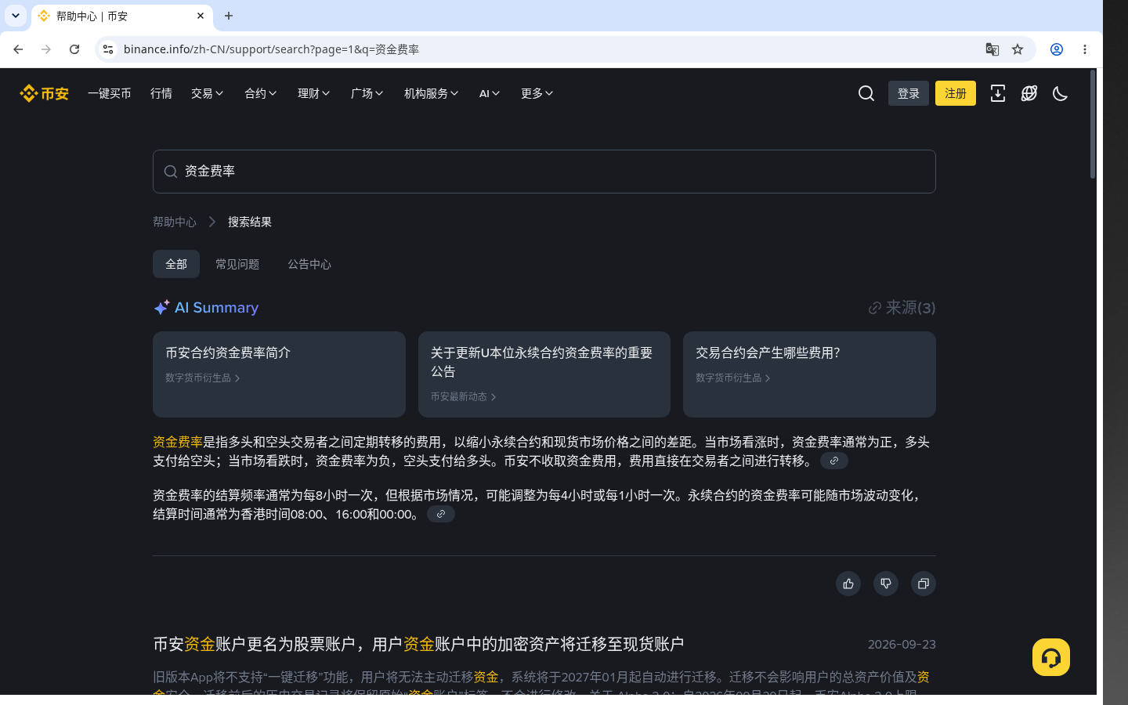Open the 帮助中心 breadcrumb link

point(175,222)
